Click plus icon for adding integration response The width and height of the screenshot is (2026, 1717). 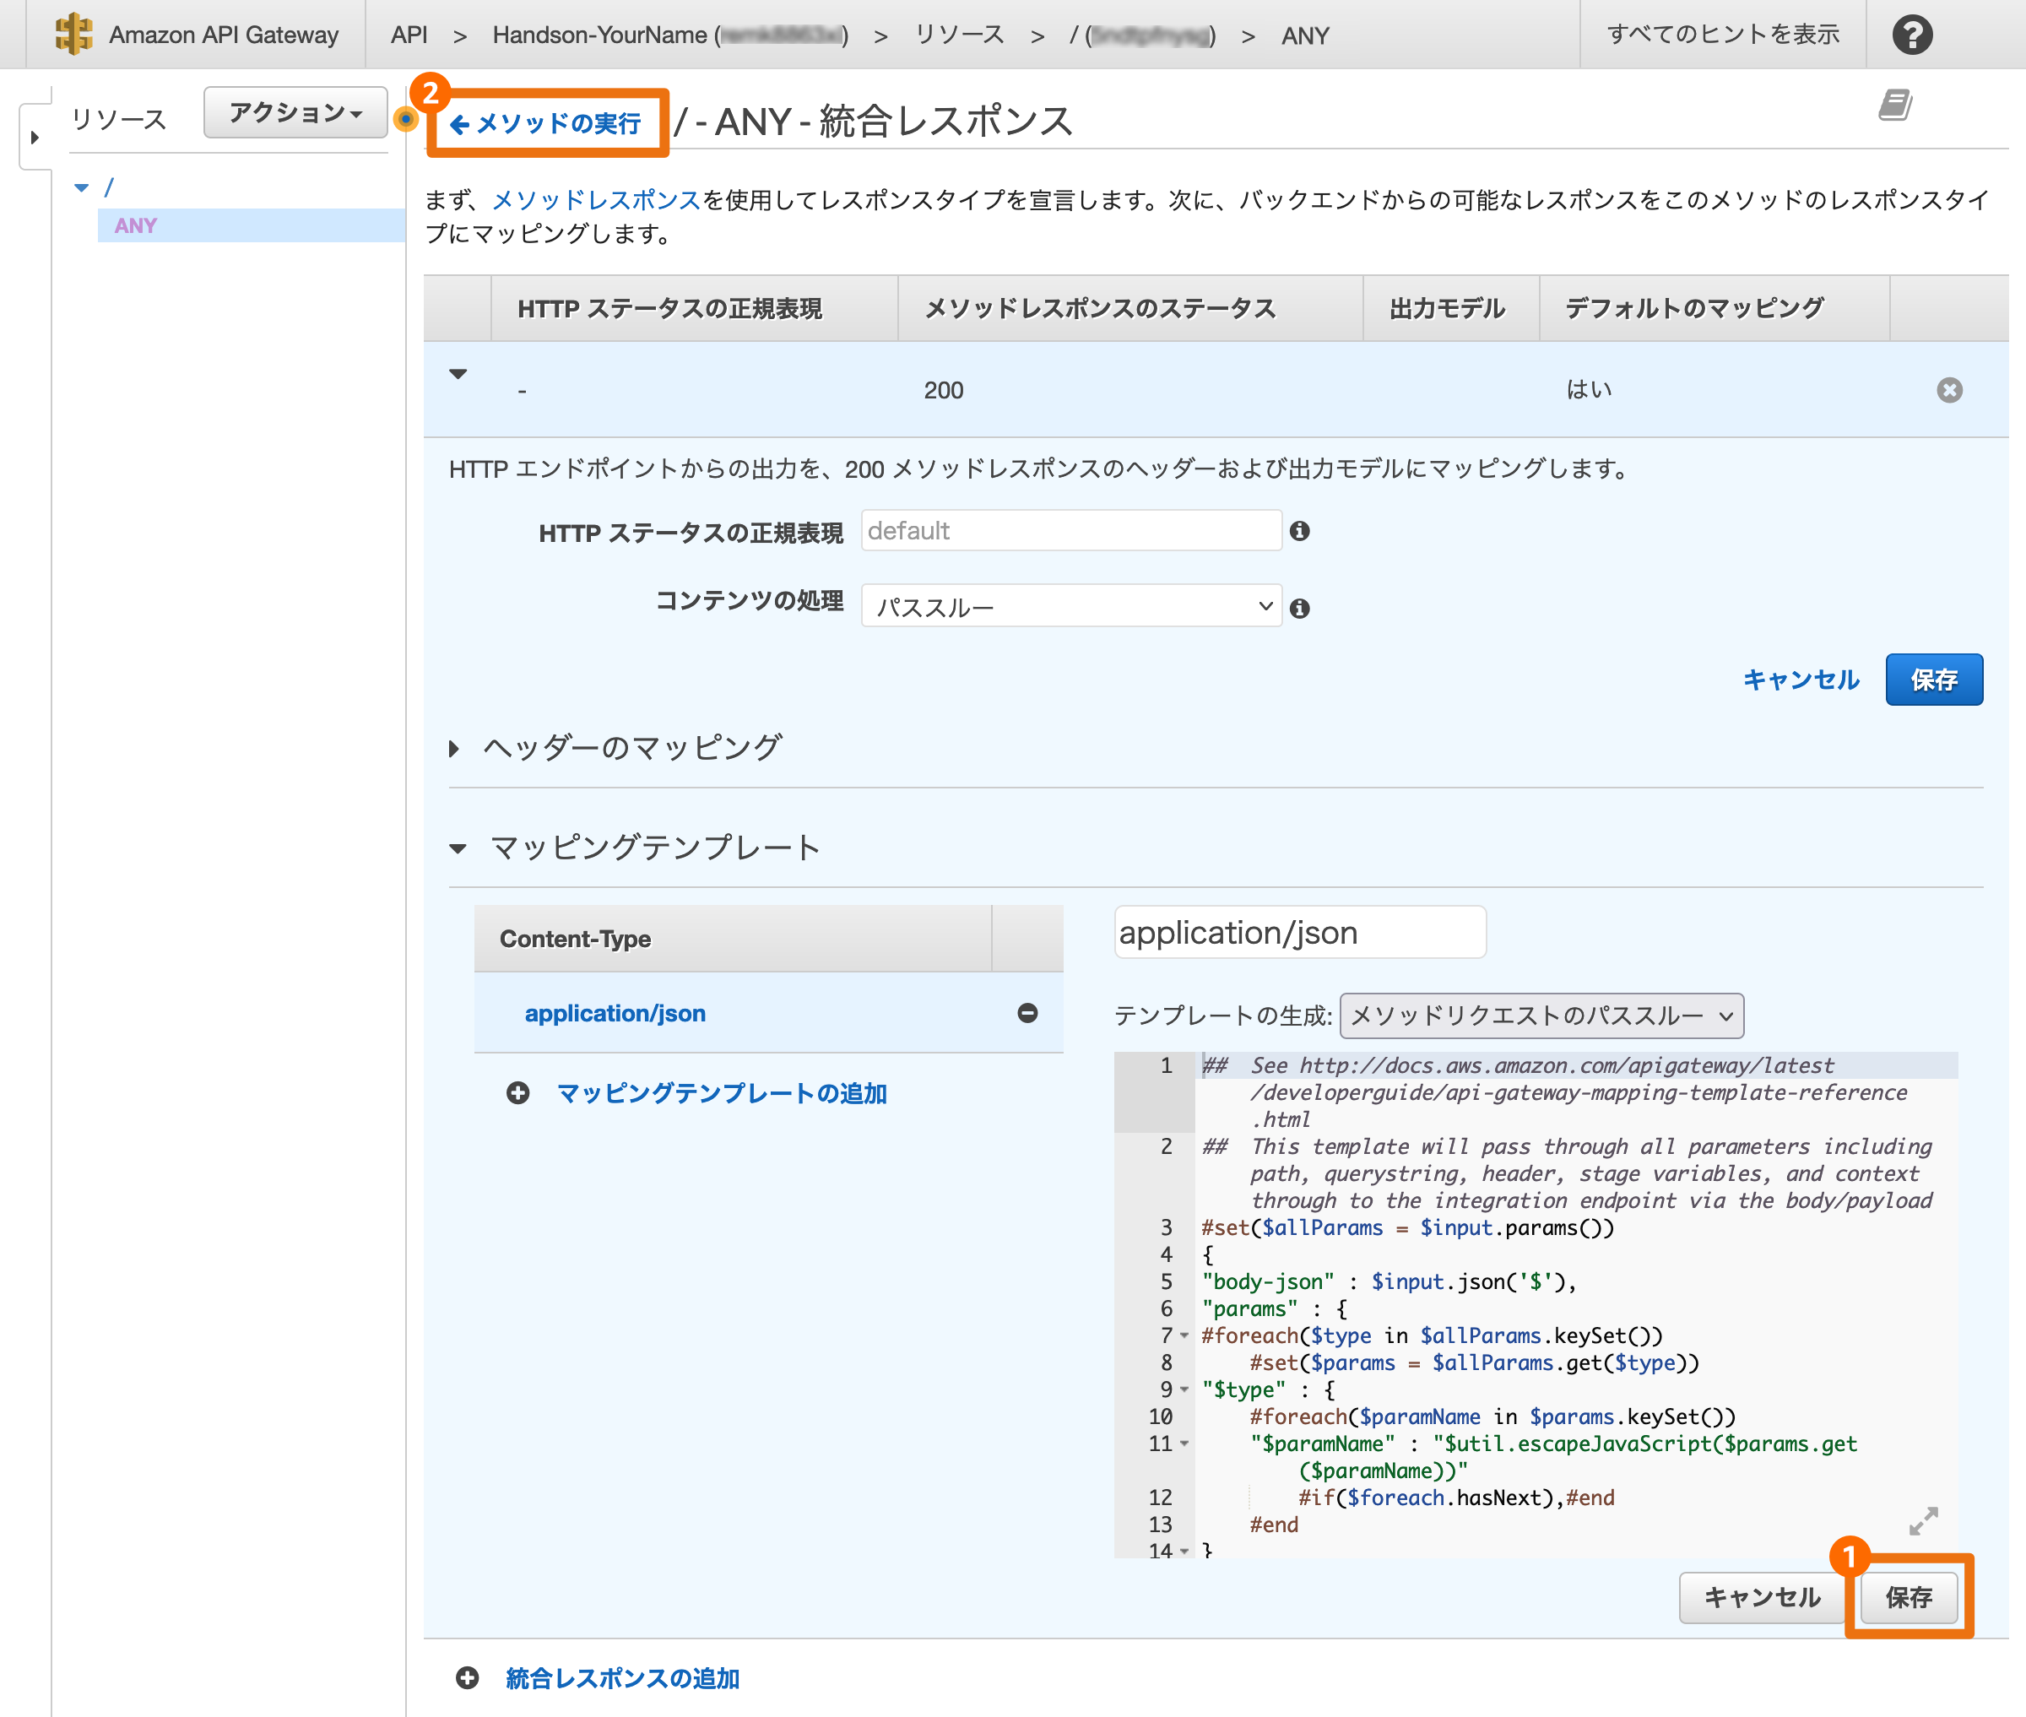467,1678
